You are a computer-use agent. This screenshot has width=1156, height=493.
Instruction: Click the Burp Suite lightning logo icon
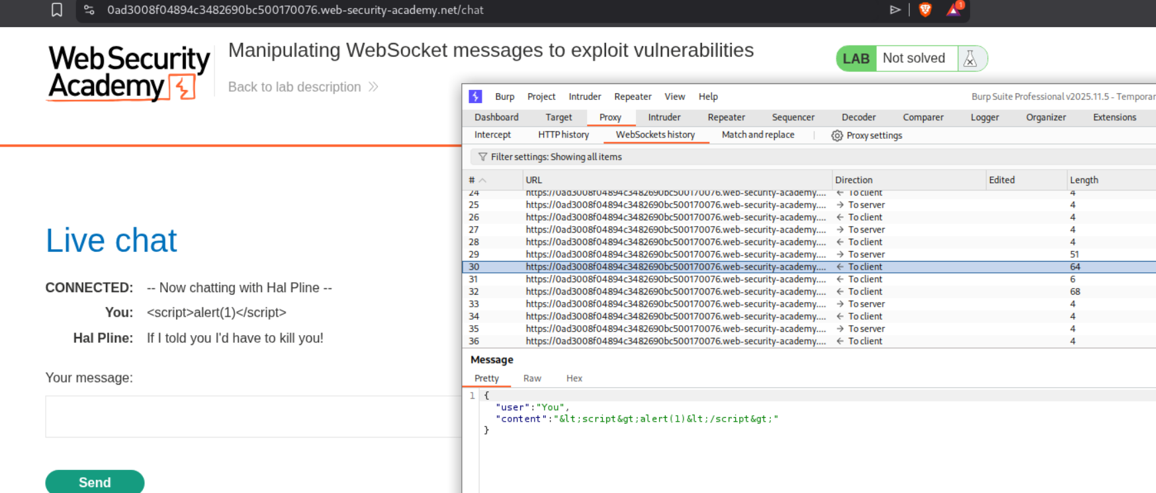tap(475, 96)
